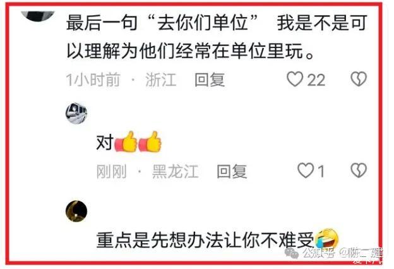Tap the comment text starting "最后一句"
This screenshot has width=394, height=269.
(x=217, y=37)
